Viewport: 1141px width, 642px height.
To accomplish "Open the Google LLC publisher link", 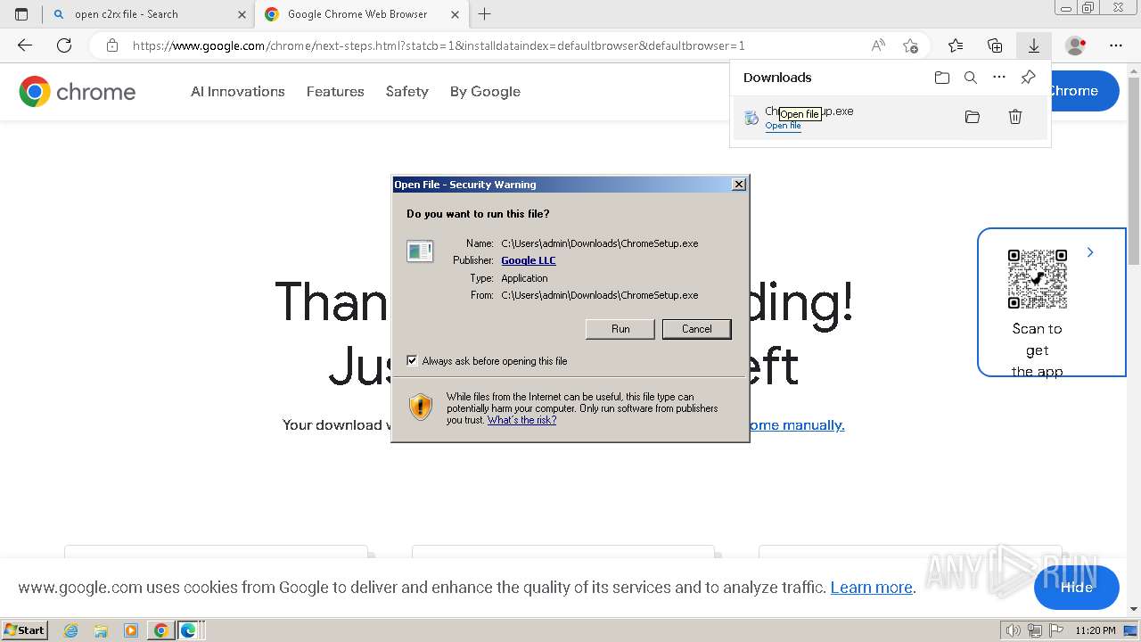I will (x=529, y=260).
